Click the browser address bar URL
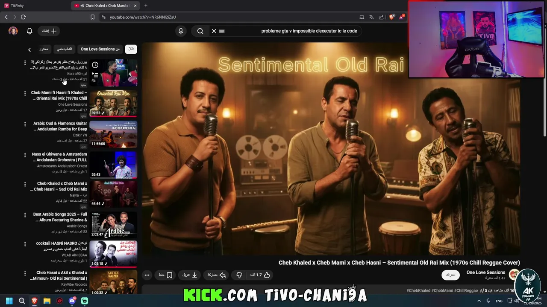Image resolution: width=547 pixels, height=307 pixels. coord(143,17)
